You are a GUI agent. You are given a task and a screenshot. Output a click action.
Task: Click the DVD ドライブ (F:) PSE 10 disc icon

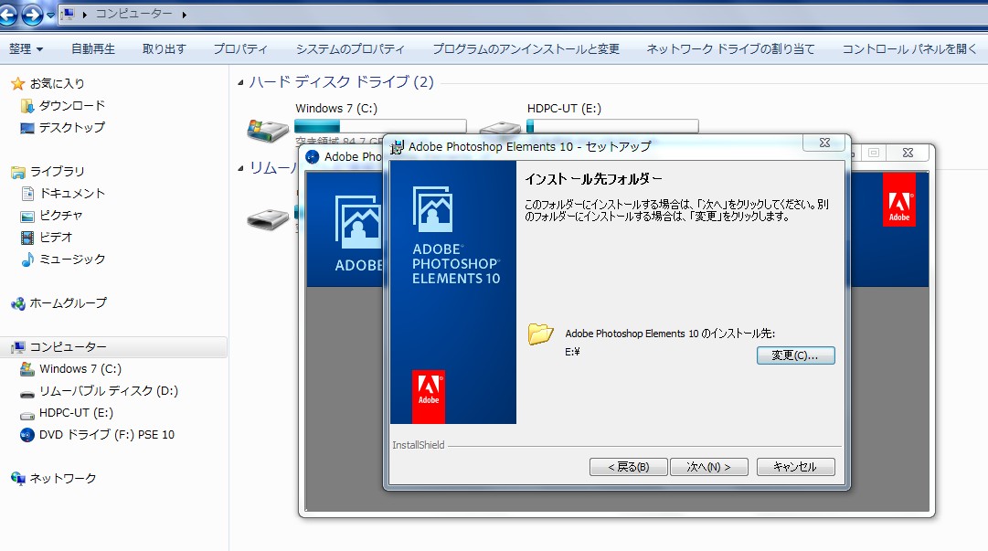pos(27,435)
